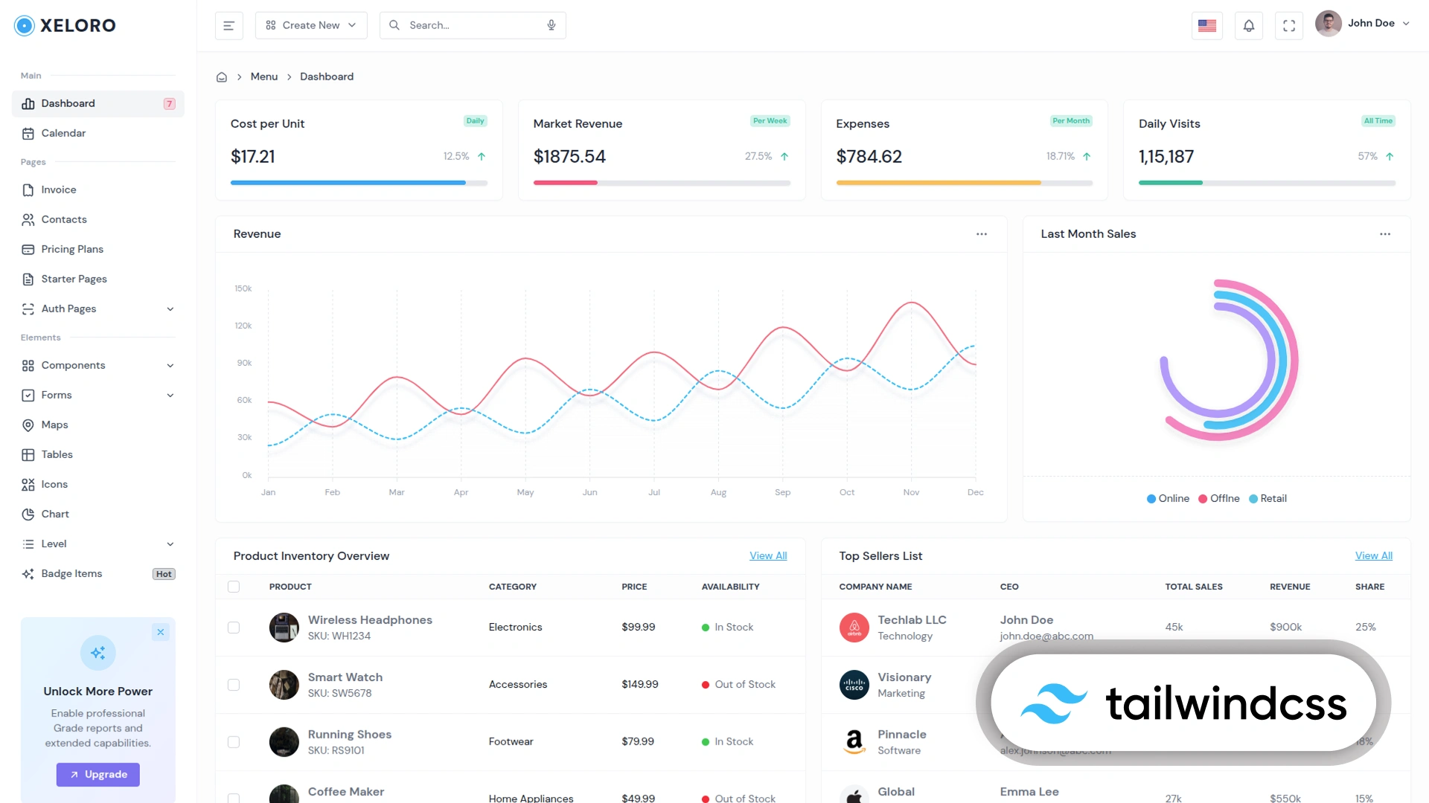Click the Xeloro logo icon
Viewport: 1429px width, 803px height.
tap(25, 25)
